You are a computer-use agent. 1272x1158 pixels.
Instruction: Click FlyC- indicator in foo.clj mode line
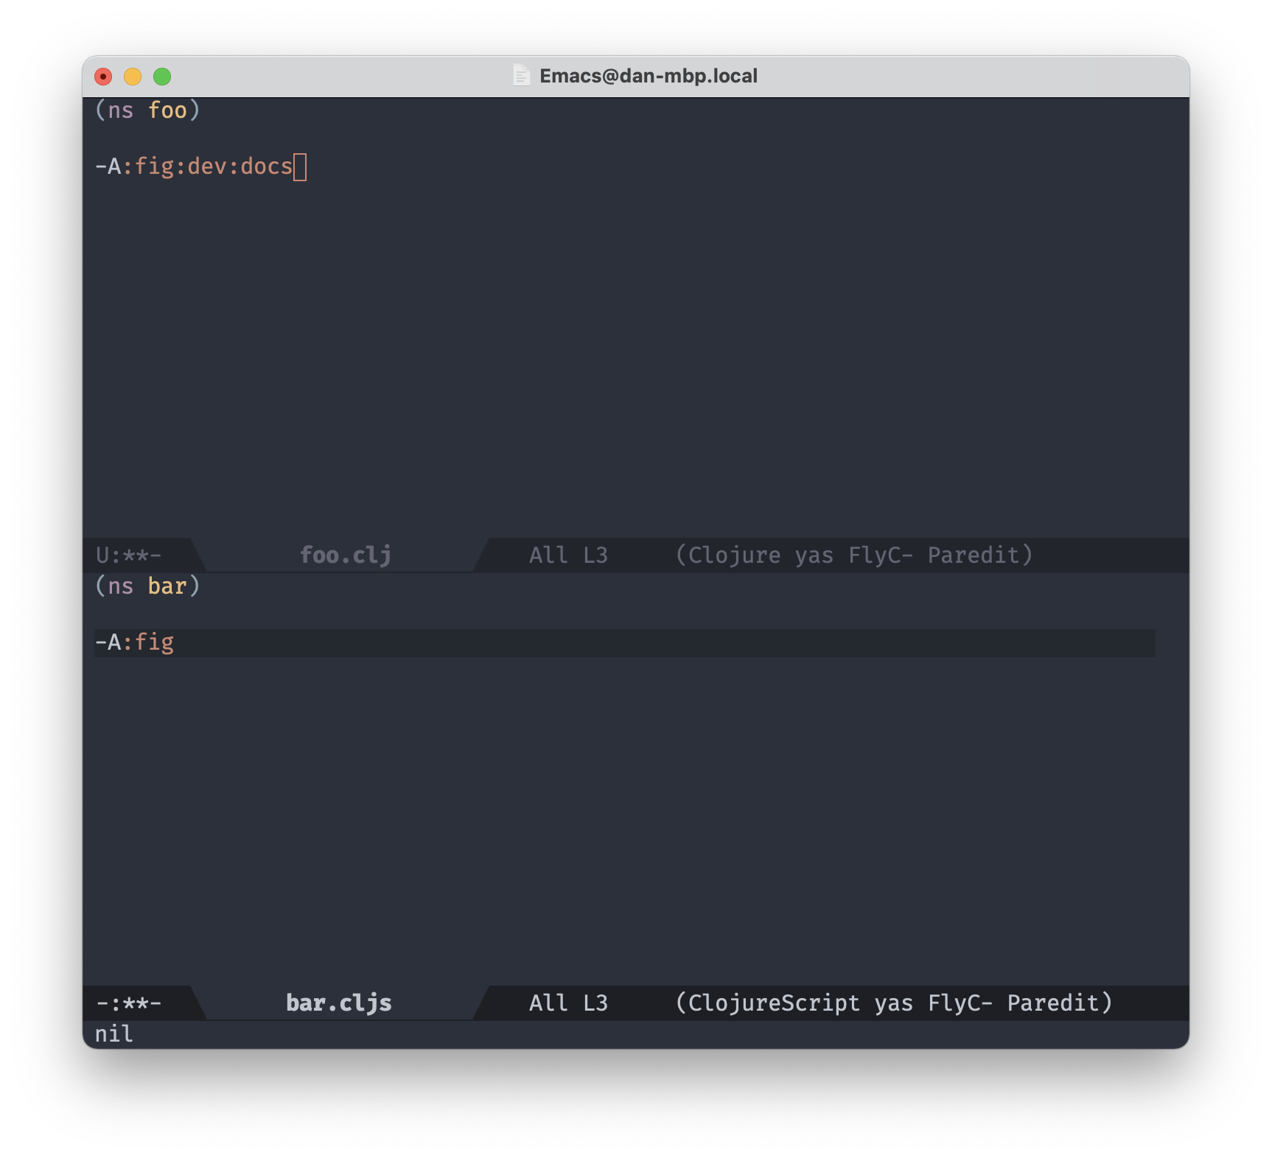click(x=881, y=555)
